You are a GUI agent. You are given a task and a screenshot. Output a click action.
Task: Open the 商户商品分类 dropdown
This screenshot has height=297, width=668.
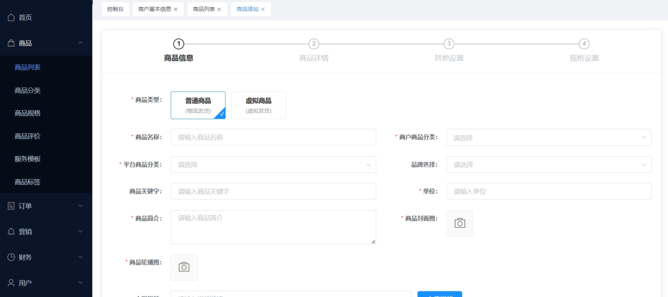pos(548,137)
